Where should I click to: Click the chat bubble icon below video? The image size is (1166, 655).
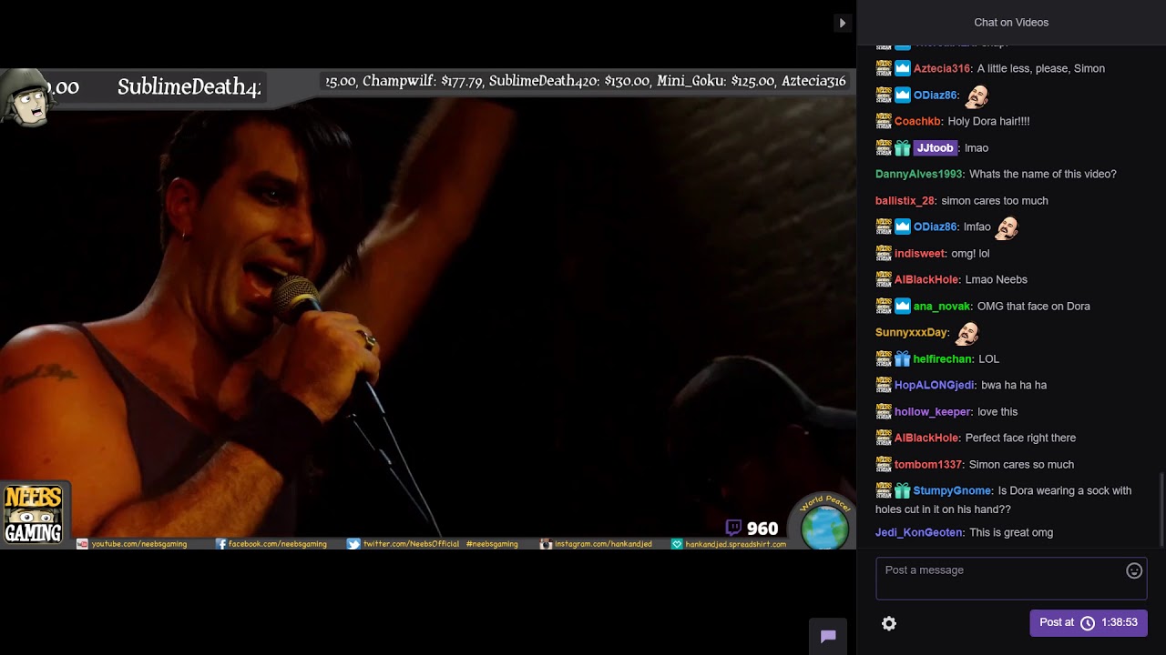pos(828,637)
